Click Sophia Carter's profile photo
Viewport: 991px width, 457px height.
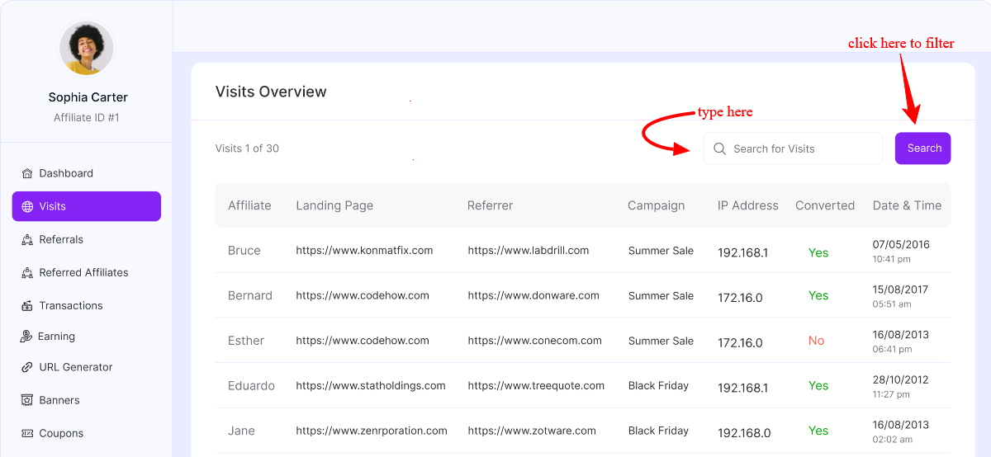pyautogui.click(x=87, y=49)
